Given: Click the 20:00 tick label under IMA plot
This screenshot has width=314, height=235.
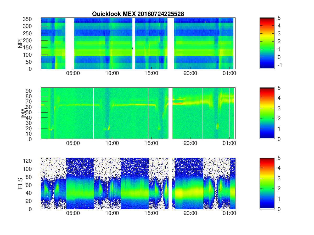Looking at the screenshot, I should tap(190, 143).
